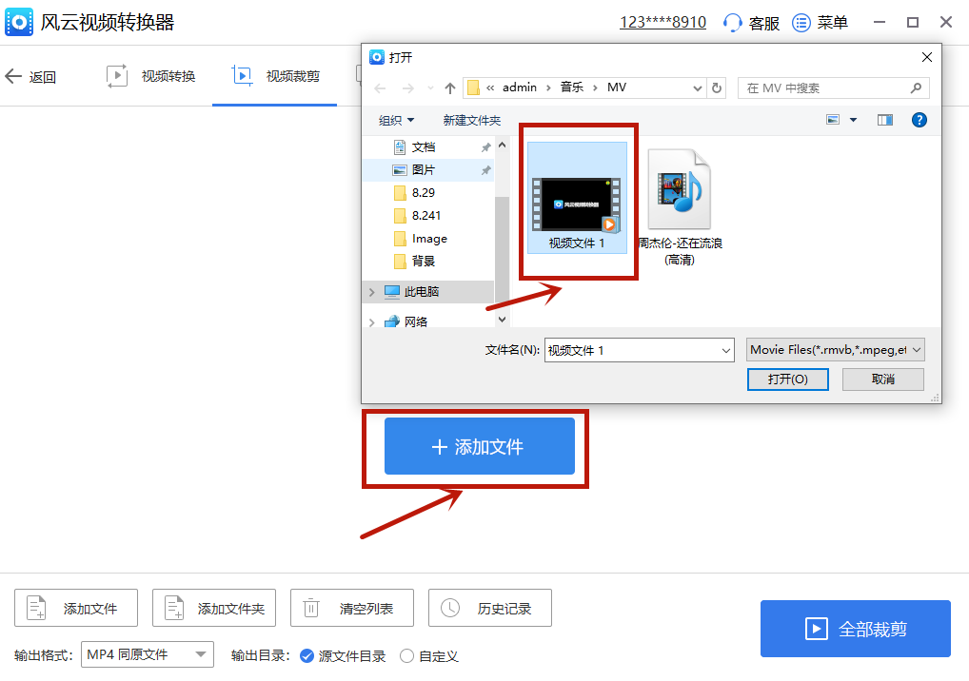Open folder 8.241 in sidebar
The width and height of the screenshot is (969, 681).
click(x=426, y=216)
